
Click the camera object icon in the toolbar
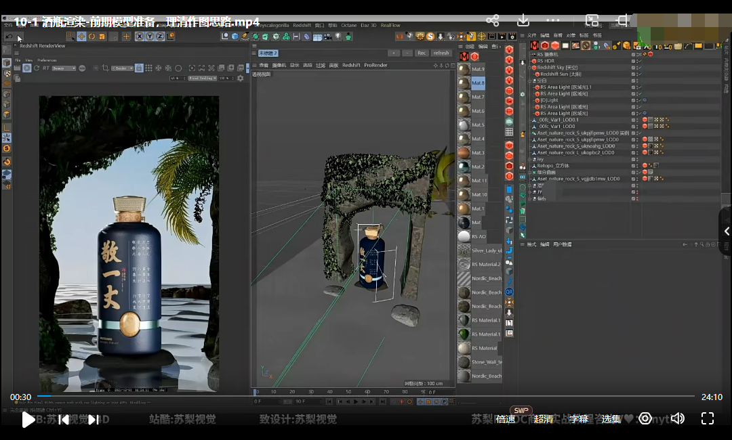point(328,37)
